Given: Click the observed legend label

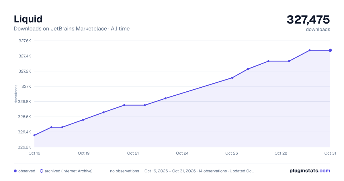Looking at the screenshot, I should (27, 171).
